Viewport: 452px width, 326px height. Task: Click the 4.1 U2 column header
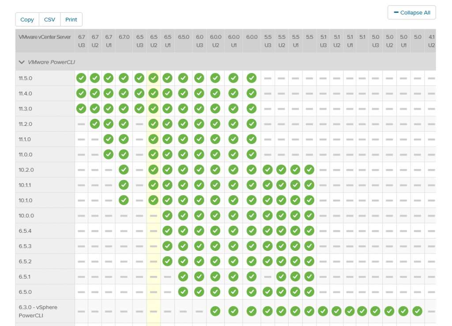coord(431,41)
